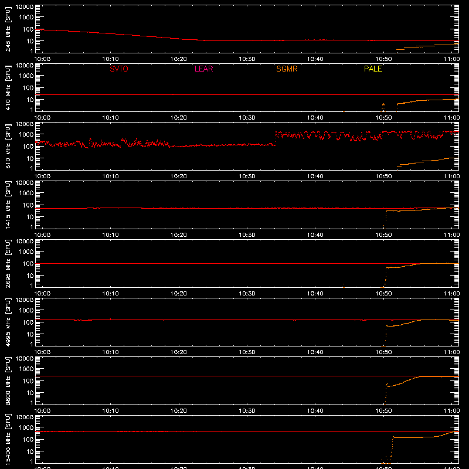
Task: Click 10:50 time label under 1415 MHz plot
Action: click(383, 235)
